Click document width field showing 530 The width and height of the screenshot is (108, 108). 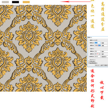coord(97,51)
